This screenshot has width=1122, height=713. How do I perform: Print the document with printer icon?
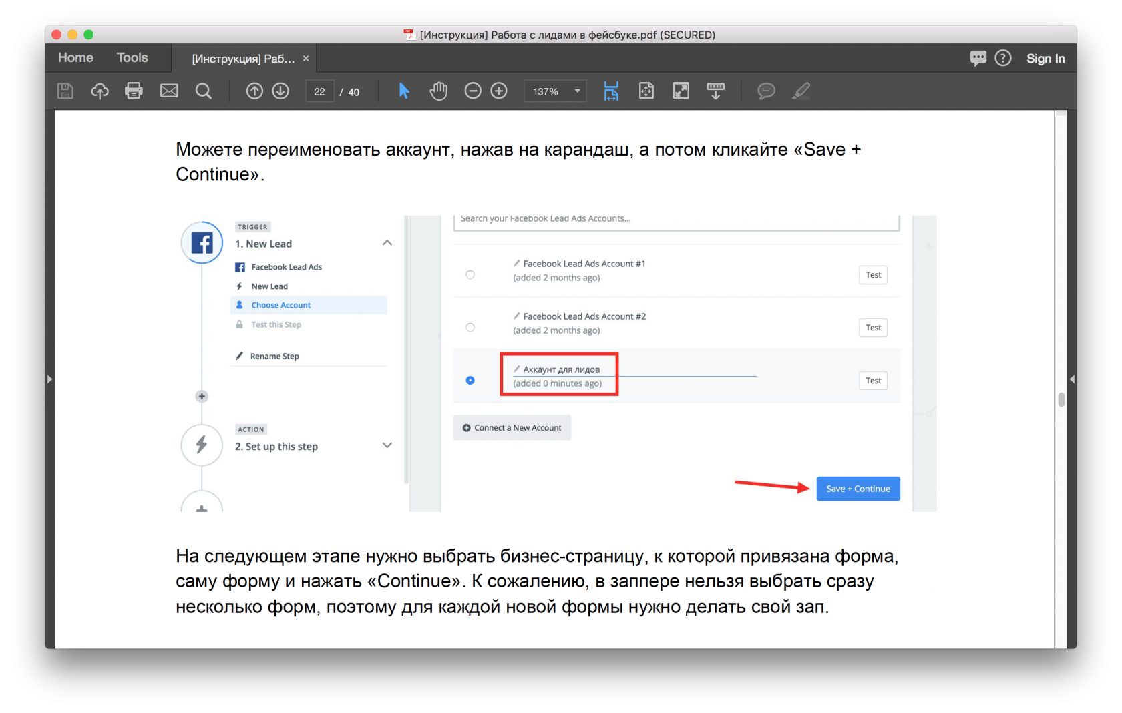(134, 91)
